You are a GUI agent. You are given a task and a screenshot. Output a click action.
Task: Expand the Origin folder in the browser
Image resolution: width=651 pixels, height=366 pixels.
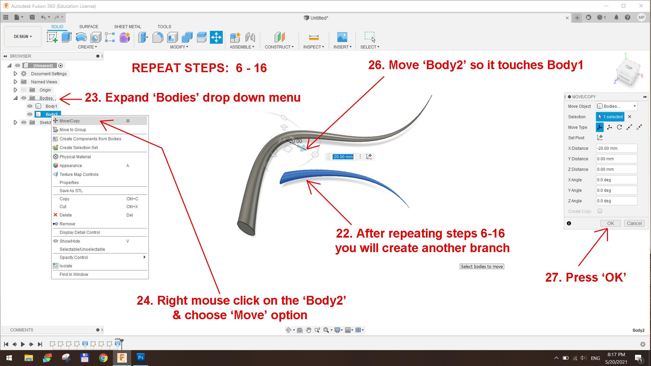(x=15, y=90)
